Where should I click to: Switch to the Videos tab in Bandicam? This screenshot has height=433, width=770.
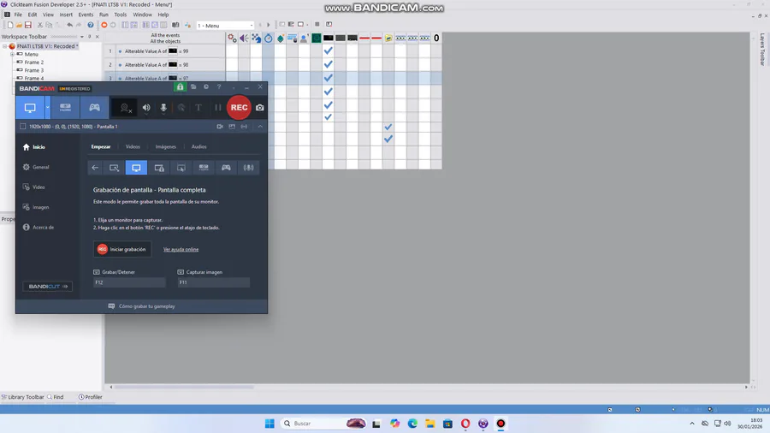click(x=133, y=147)
